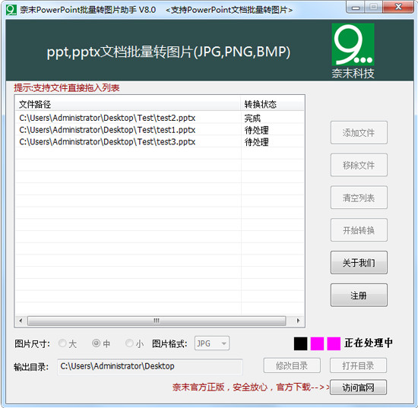Select the test2.pptx file row
Viewport: 418px width, 408px height.
(x=160, y=118)
